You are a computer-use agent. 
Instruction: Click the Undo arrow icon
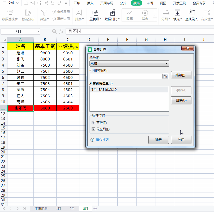pyautogui.click(x=53, y=3)
